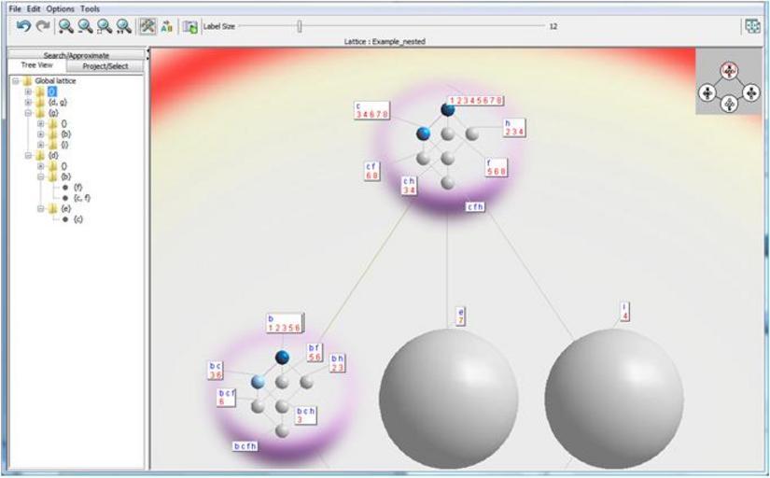Expand the {d, g} tree folder
The width and height of the screenshot is (770, 478).
pyautogui.click(x=28, y=102)
